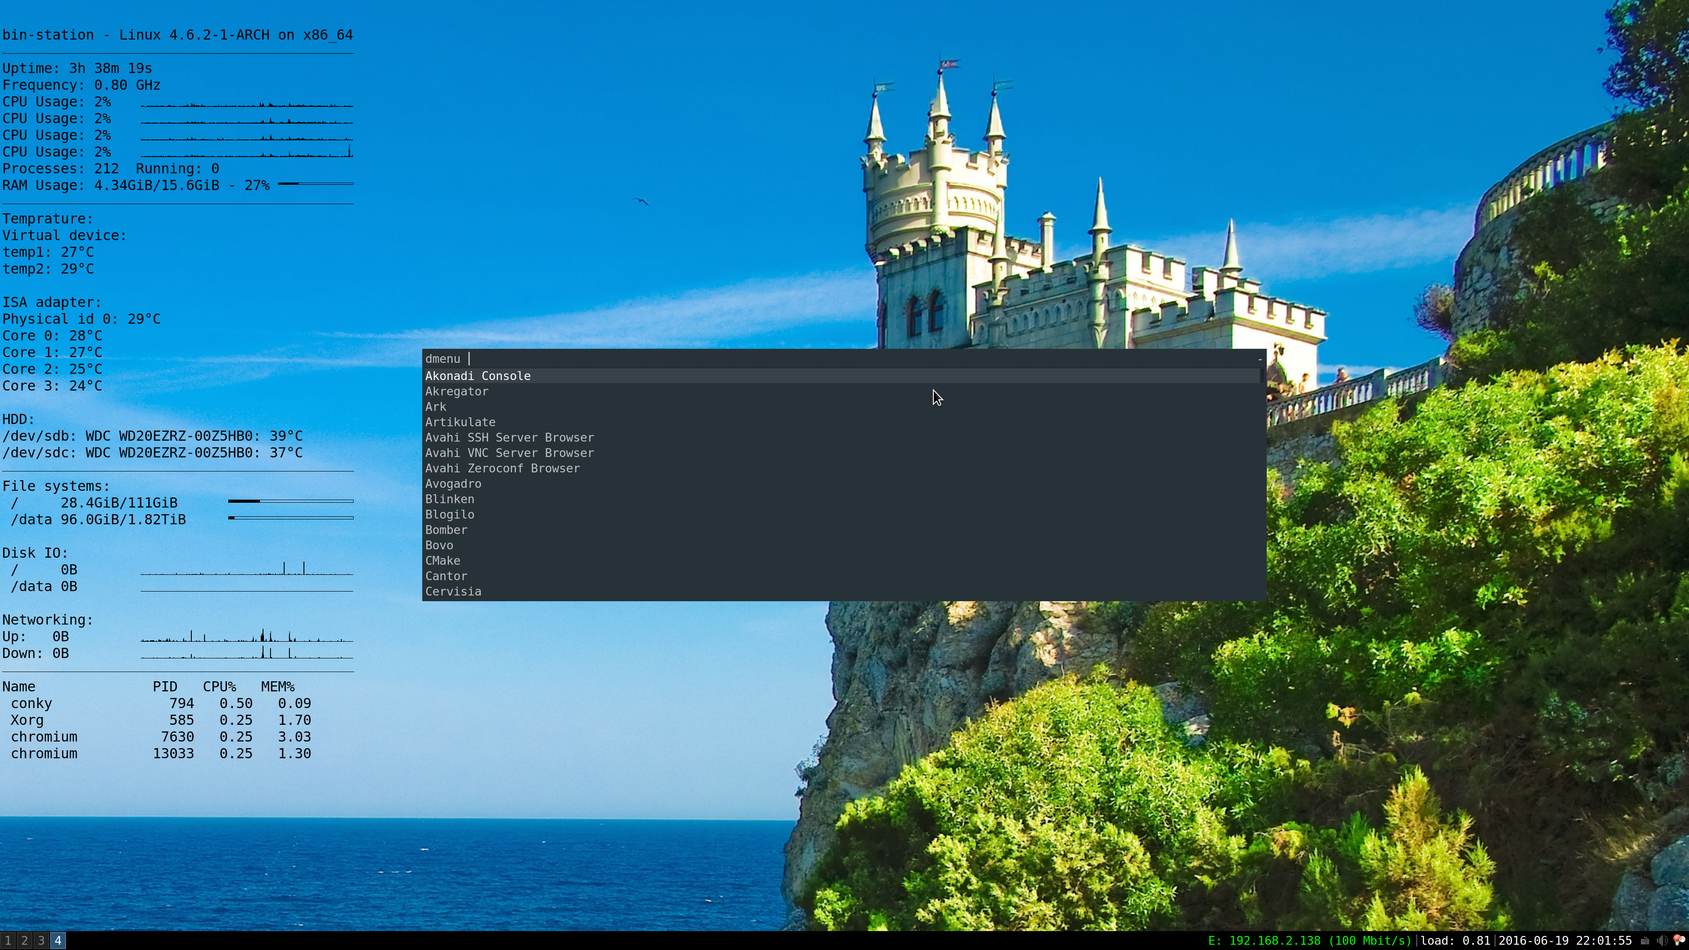Click the Ethernet IP address status
Viewport: 1689px width, 950px height.
click(1309, 941)
